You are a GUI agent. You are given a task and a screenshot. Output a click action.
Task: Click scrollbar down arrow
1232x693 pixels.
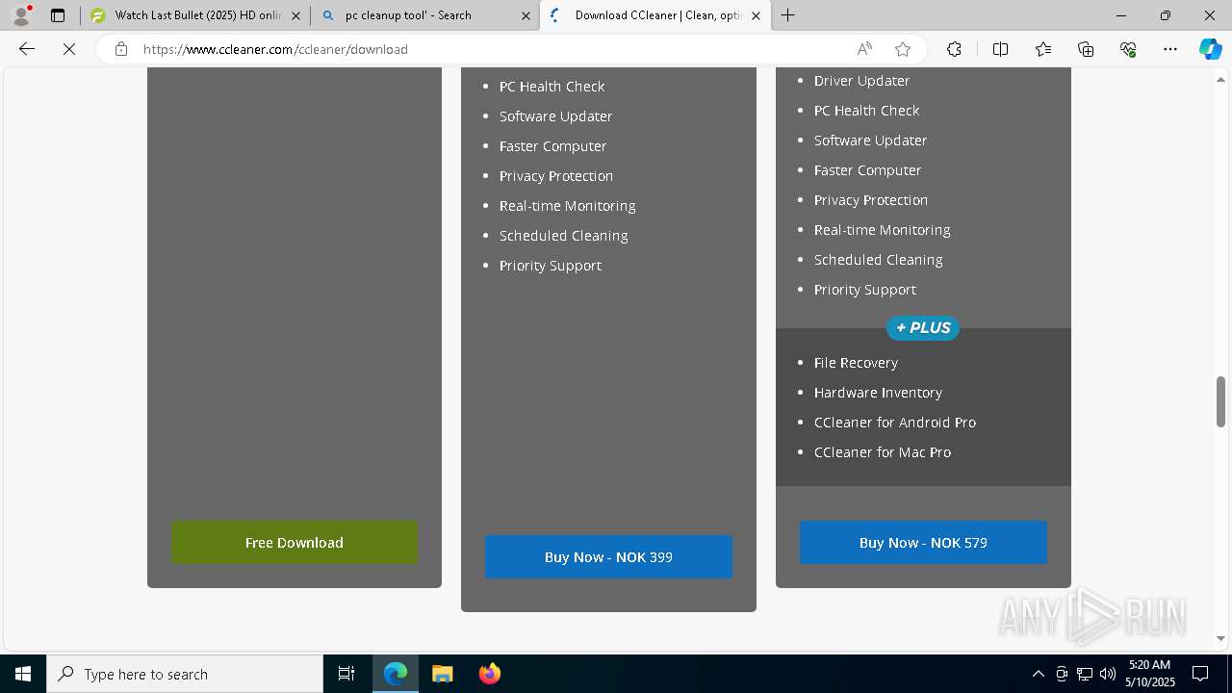click(x=1220, y=638)
